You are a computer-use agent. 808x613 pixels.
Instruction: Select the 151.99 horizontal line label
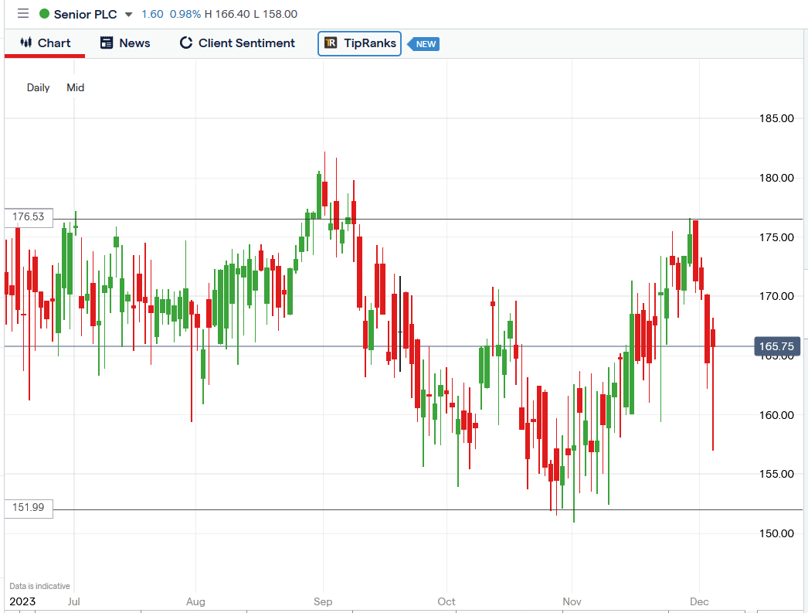(x=29, y=508)
